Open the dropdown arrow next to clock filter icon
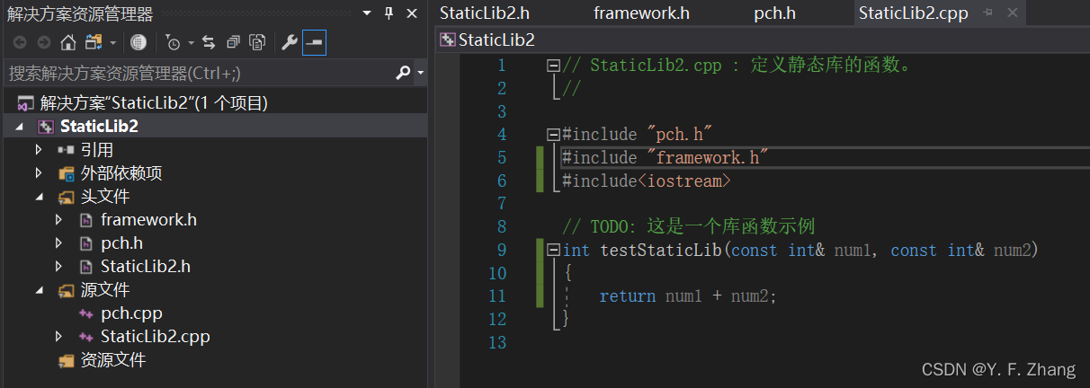This screenshot has width=1090, height=388. click(x=191, y=43)
